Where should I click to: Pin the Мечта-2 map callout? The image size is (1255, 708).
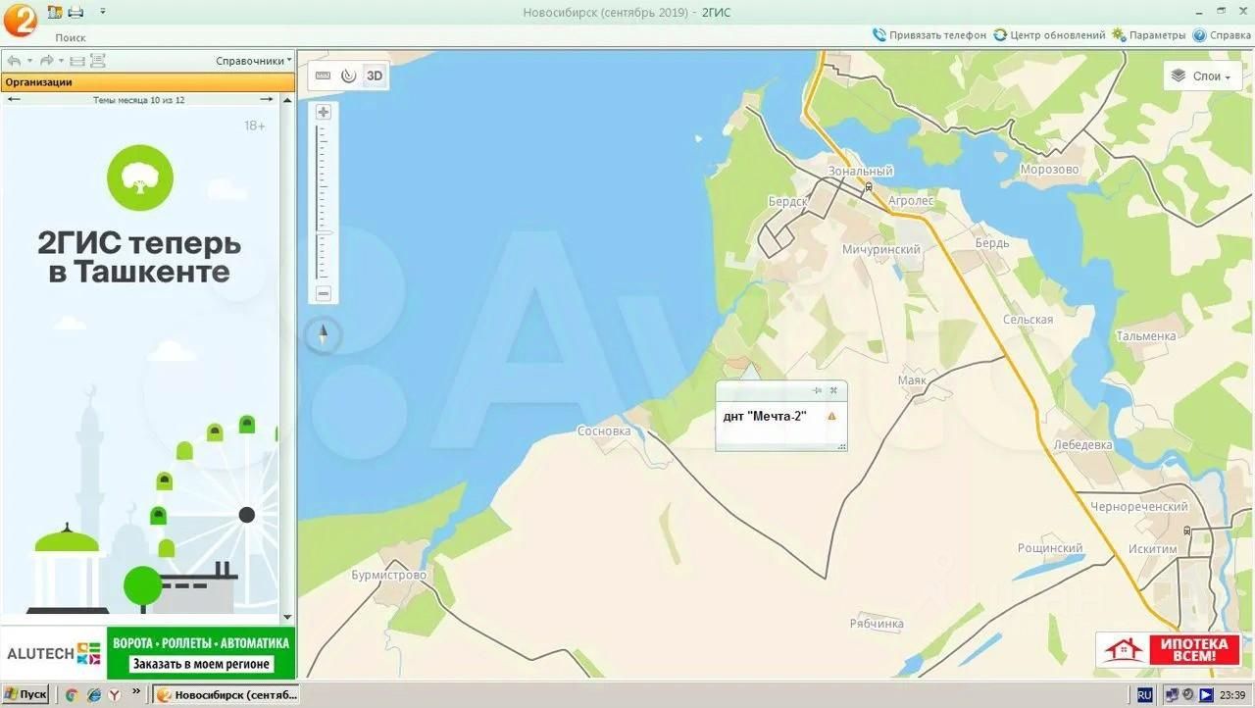pyautogui.click(x=818, y=390)
